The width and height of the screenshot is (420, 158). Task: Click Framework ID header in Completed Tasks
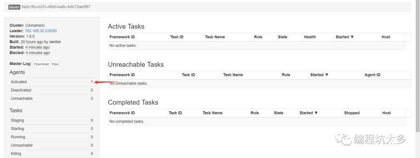tap(122, 113)
